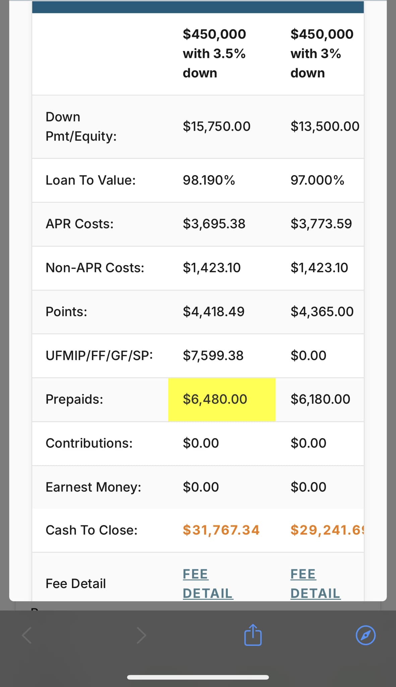Go forward with right chevron
The width and height of the screenshot is (396, 687).
(141, 635)
